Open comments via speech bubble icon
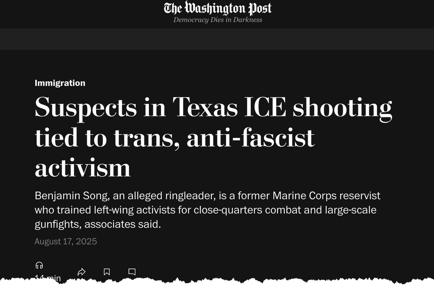This screenshot has height=298, width=434. tap(132, 272)
